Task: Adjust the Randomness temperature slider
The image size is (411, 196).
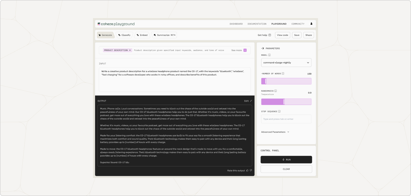Action: 286,102
